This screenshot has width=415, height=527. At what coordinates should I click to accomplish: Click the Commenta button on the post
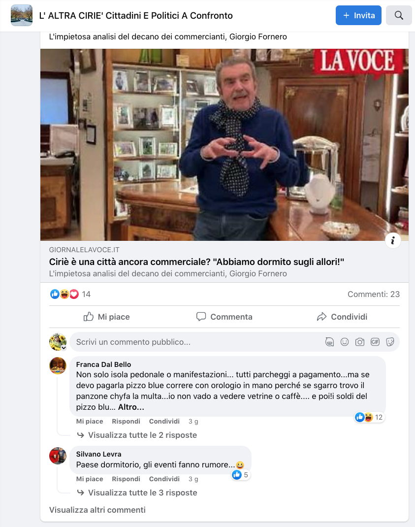tap(224, 317)
